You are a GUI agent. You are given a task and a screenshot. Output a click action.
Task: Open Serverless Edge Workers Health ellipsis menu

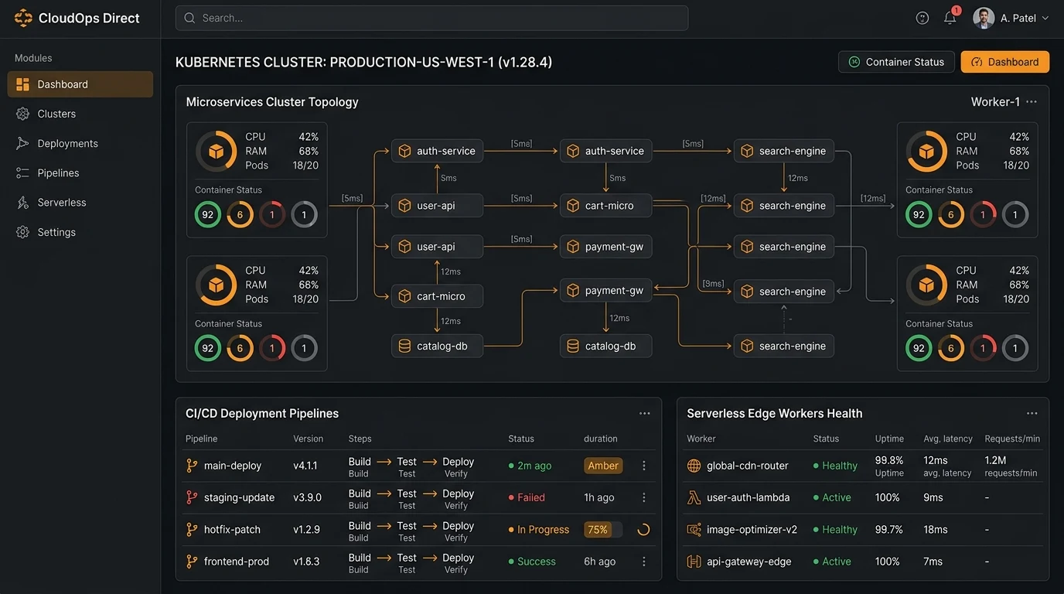(x=1032, y=414)
